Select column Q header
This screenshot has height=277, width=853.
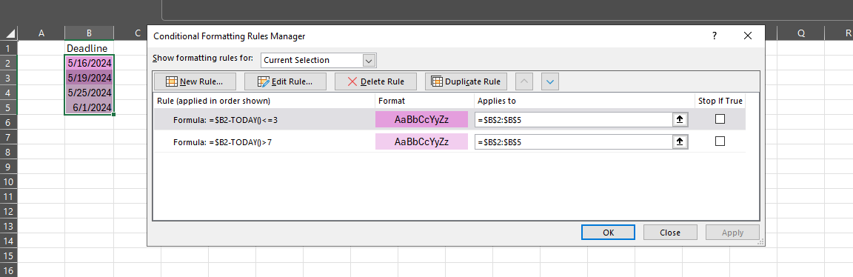(x=800, y=33)
